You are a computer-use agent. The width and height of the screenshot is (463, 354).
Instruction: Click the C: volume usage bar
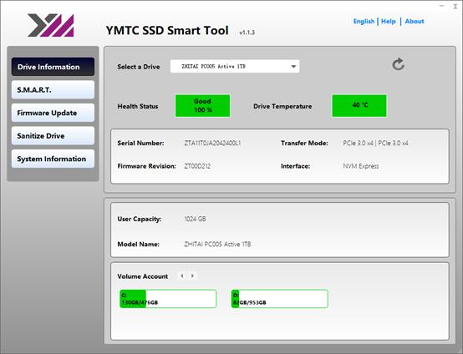click(x=168, y=299)
